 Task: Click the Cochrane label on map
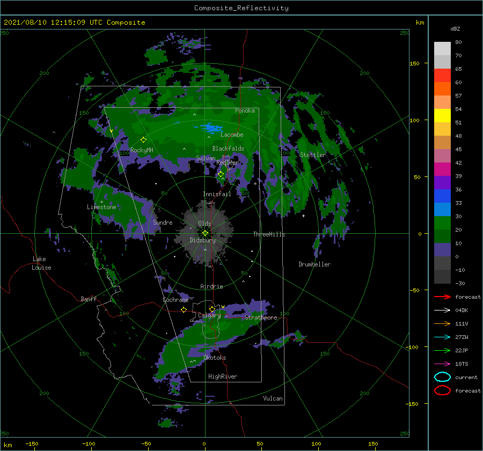(175, 300)
